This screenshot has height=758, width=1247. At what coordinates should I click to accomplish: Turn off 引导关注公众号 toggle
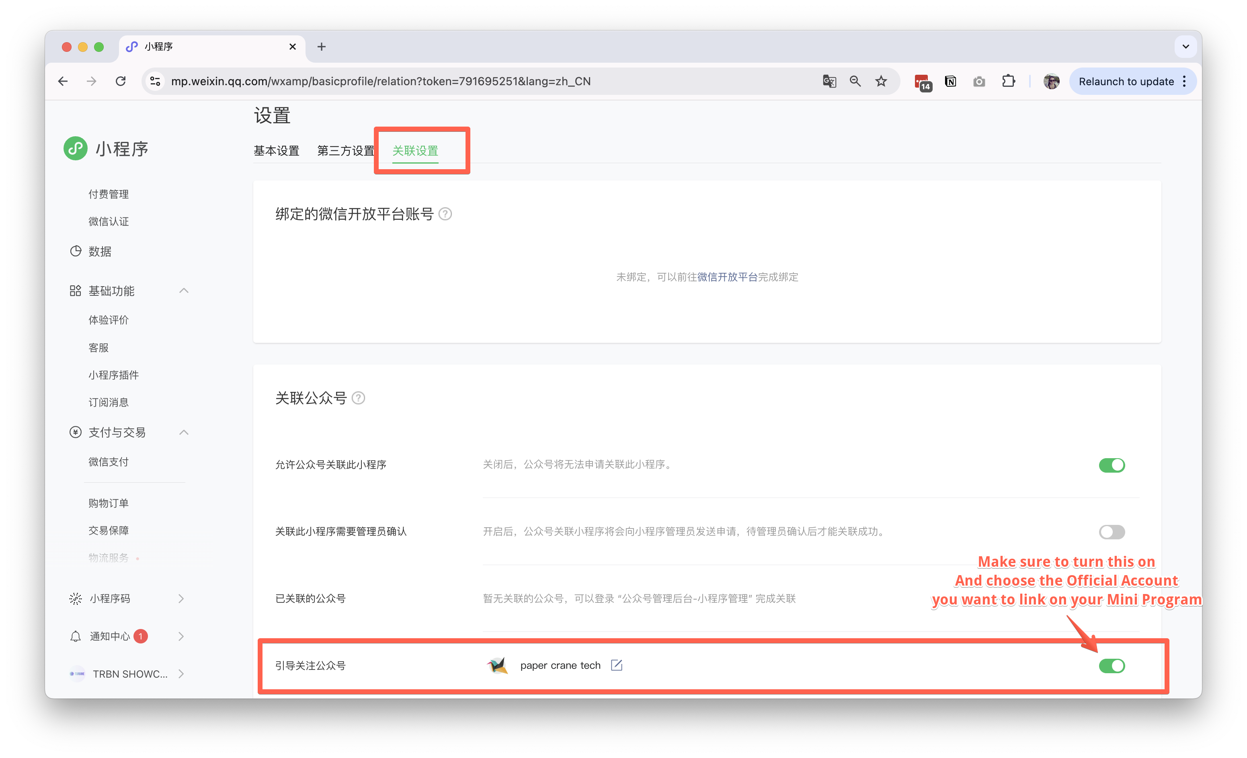click(x=1112, y=666)
